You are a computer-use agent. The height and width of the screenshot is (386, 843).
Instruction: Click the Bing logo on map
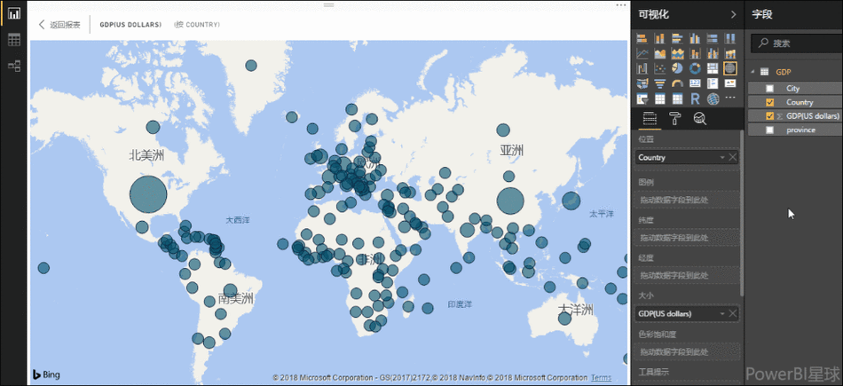46,374
